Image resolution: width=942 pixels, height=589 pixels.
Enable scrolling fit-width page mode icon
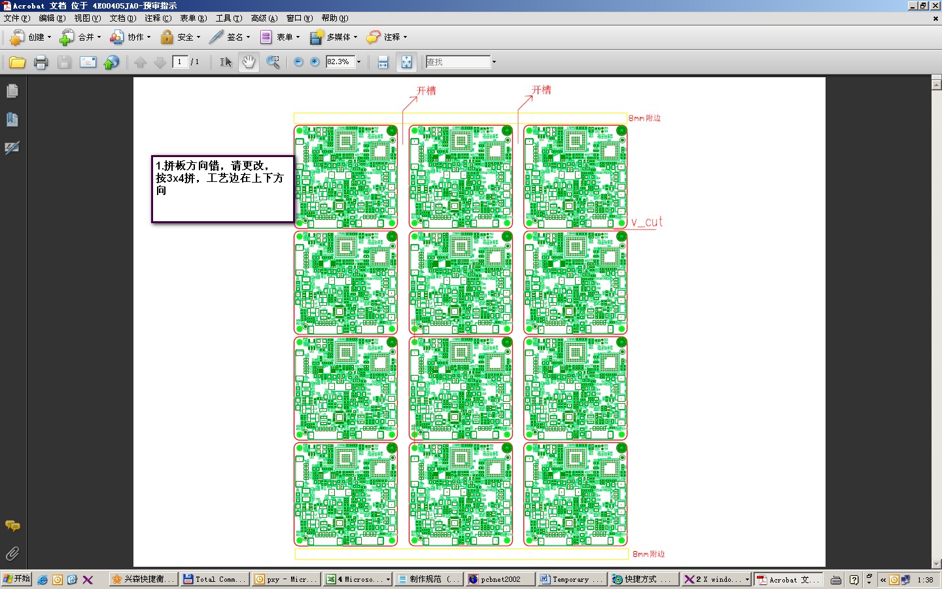click(x=383, y=62)
